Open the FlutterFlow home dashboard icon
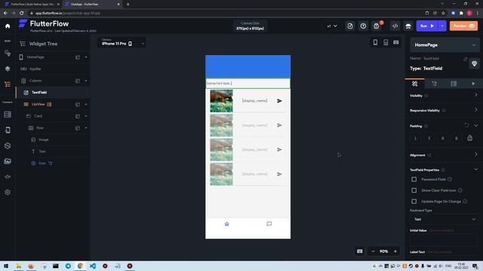The height and width of the screenshot is (271, 483). click(8, 26)
